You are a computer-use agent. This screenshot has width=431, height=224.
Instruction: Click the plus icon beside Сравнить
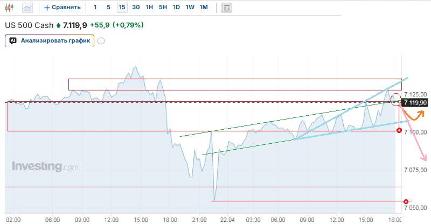[x=47, y=8]
